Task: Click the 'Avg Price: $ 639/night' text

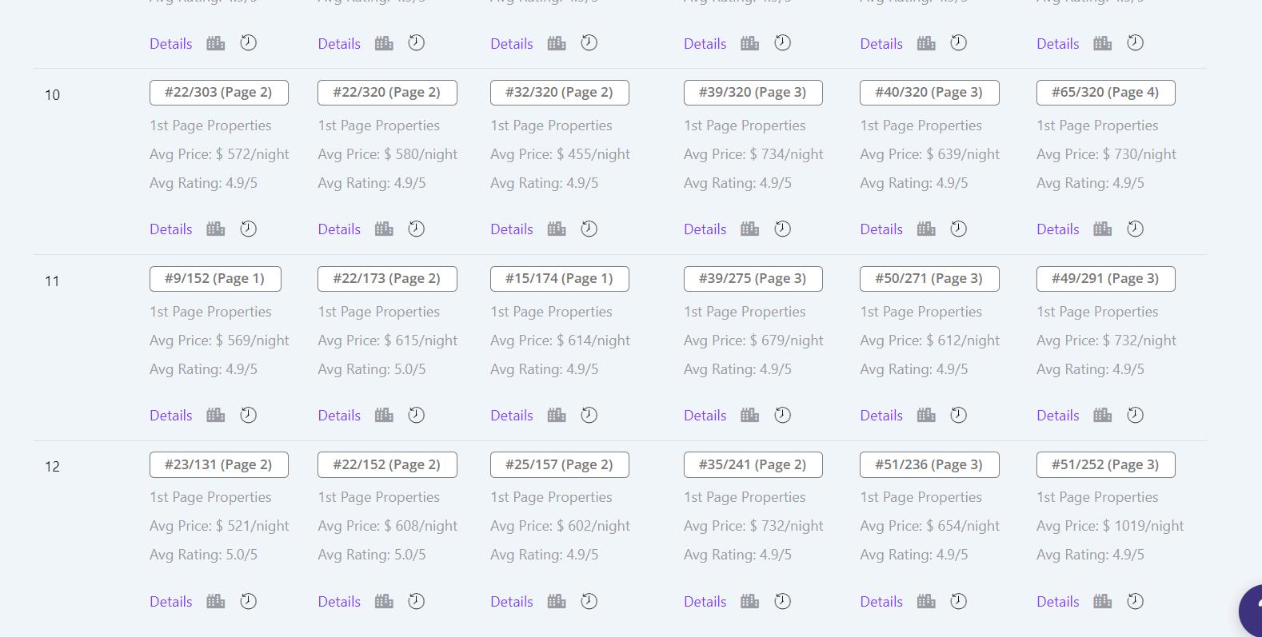Action: 929,154
